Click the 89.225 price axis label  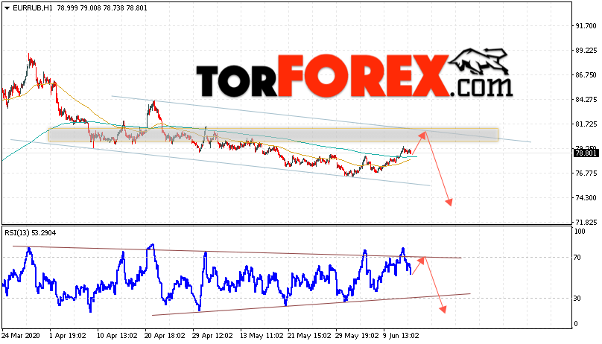(586, 51)
